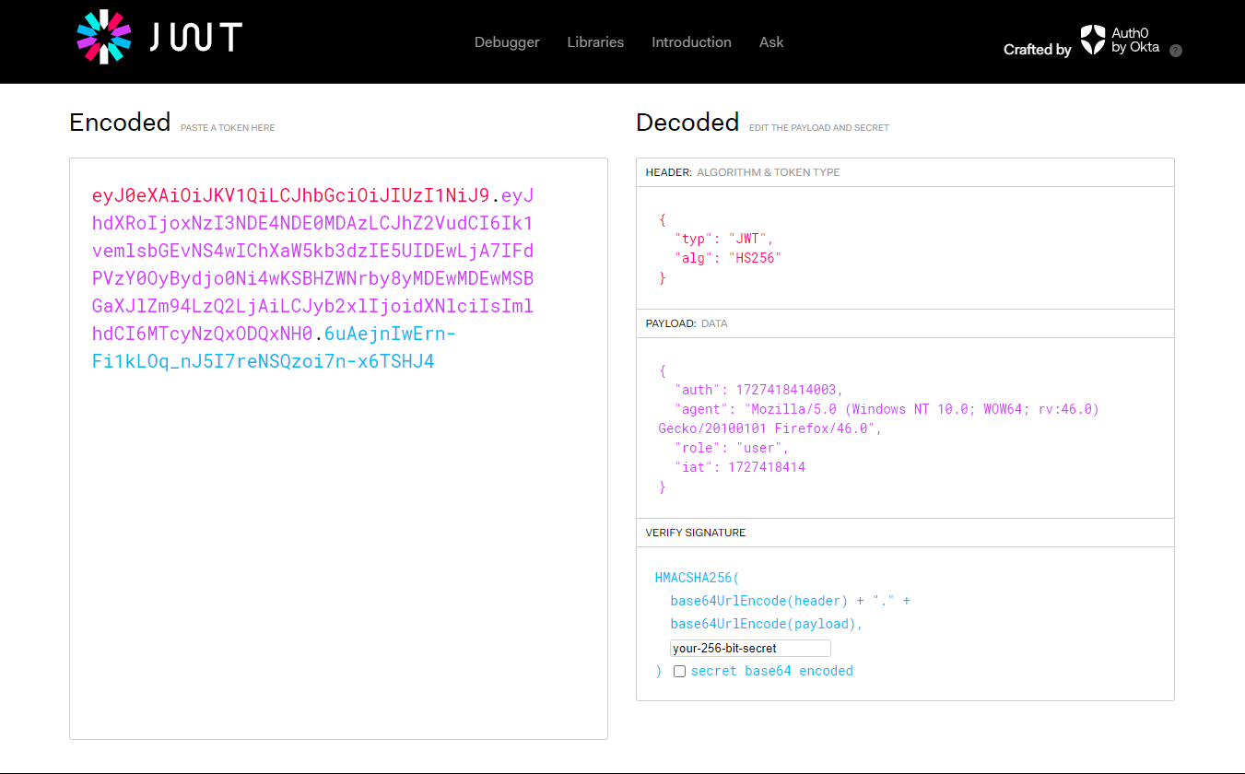Click the secret base64 encoded label text
Screen dimensions: 1245x774
[771, 671]
